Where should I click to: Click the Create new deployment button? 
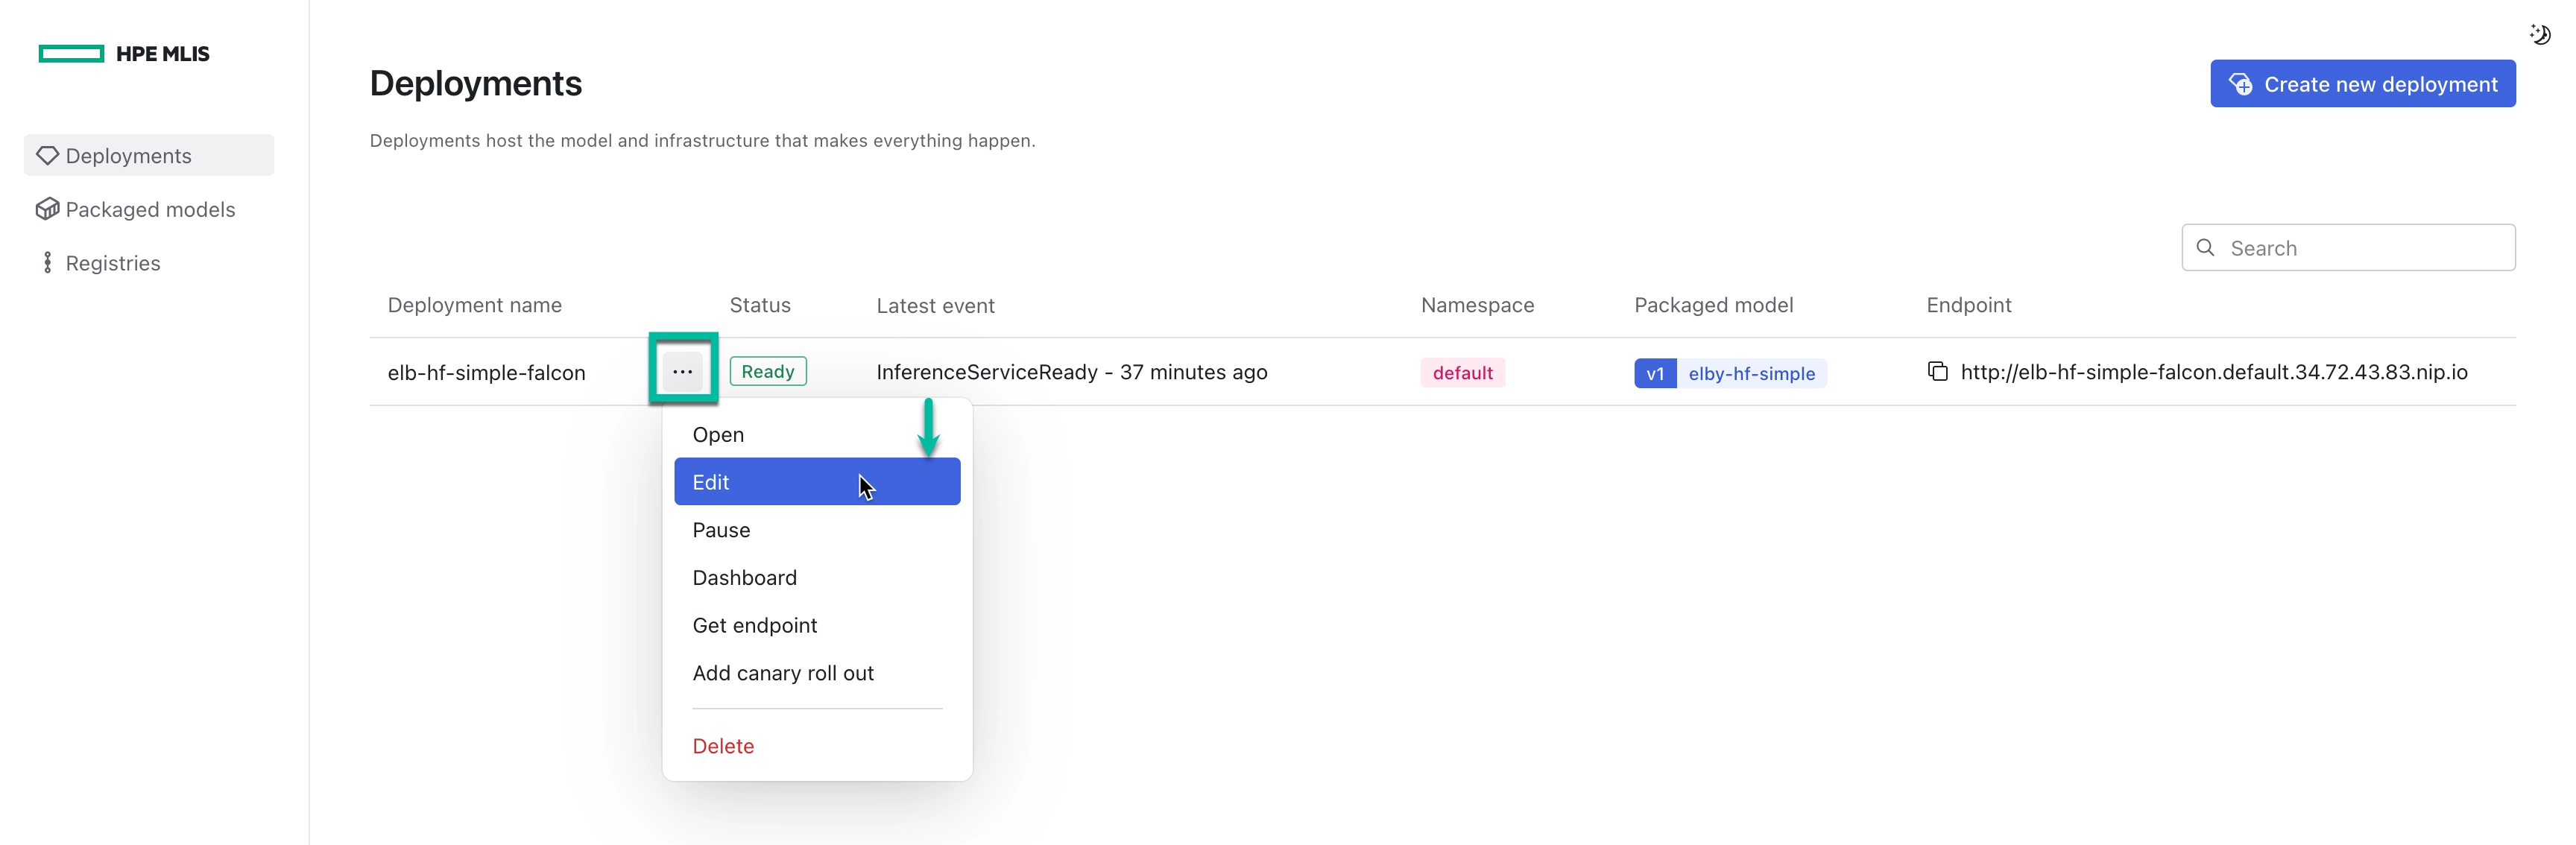coord(2362,84)
